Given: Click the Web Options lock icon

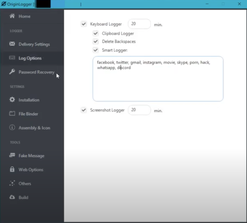Looking at the screenshot, I should 12,169.
